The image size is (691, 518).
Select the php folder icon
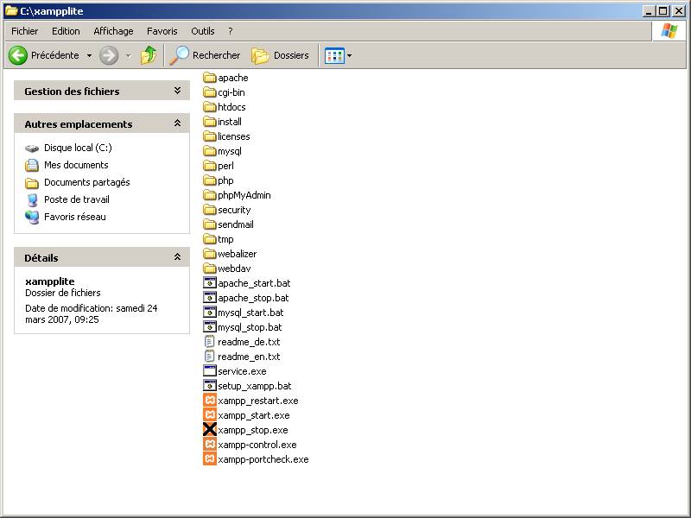tap(210, 180)
